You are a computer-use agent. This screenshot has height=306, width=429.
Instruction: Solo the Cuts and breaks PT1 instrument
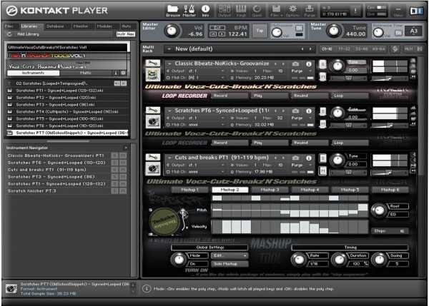coord(323,158)
